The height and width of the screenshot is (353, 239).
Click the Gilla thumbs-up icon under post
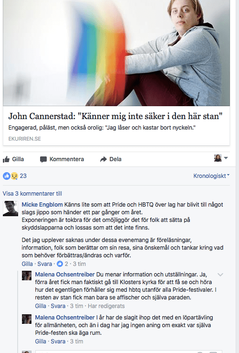click(x=6, y=159)
